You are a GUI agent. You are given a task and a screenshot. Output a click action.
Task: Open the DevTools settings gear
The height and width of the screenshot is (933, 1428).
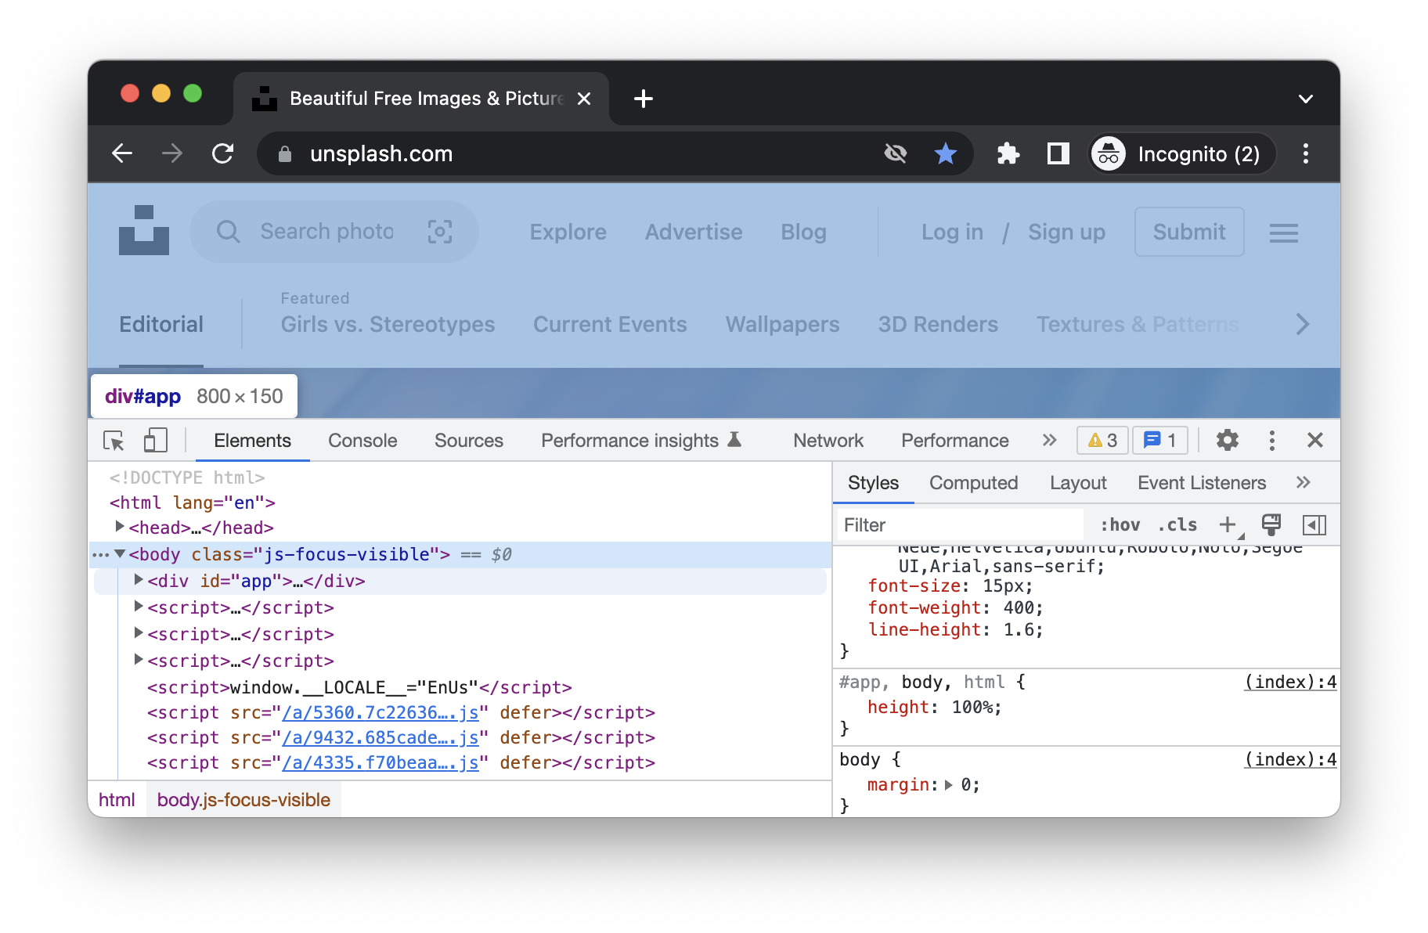point(1226,441)
